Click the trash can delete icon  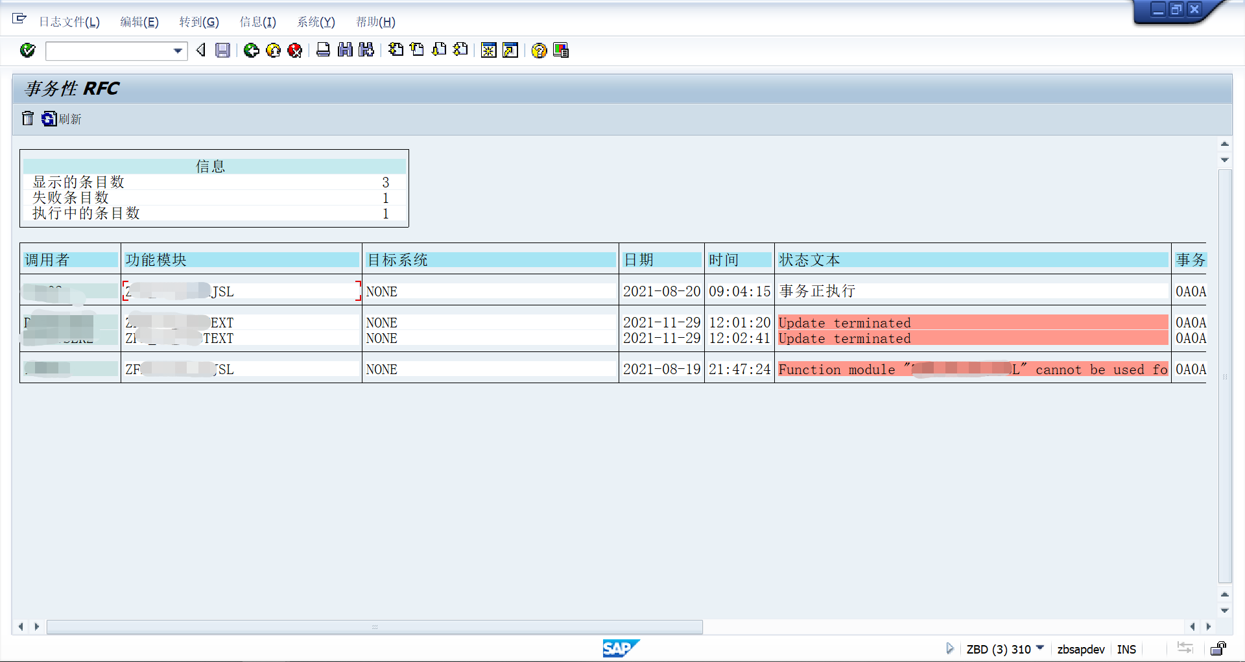point(27,119)
